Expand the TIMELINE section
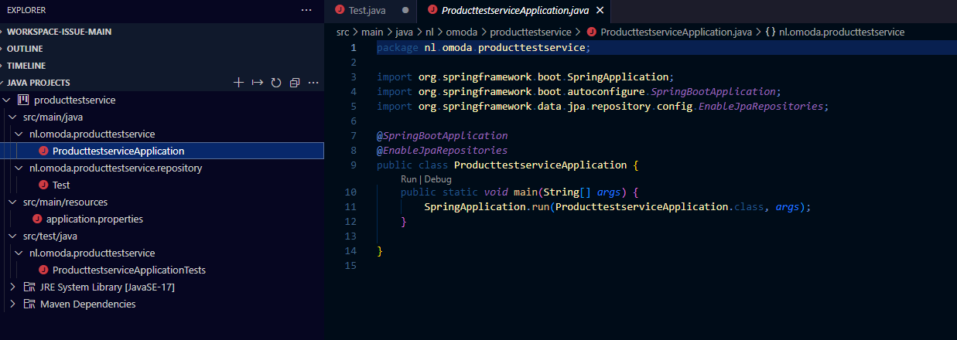This screenshot has width=957, height=340. pyautogui.click(x=25, y=66)
